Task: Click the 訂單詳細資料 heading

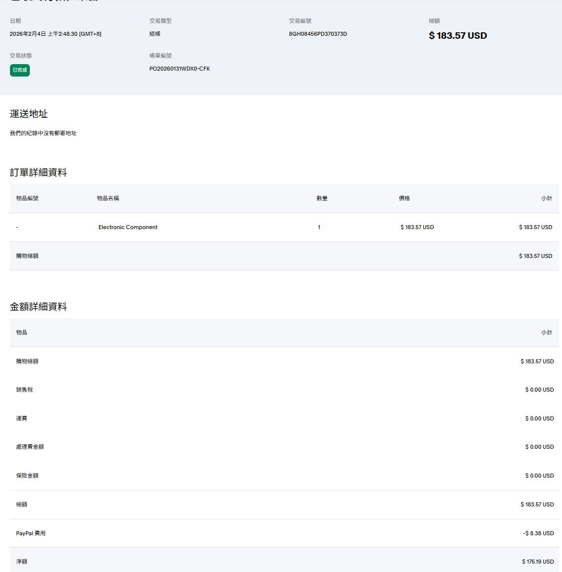Action: 38,172
